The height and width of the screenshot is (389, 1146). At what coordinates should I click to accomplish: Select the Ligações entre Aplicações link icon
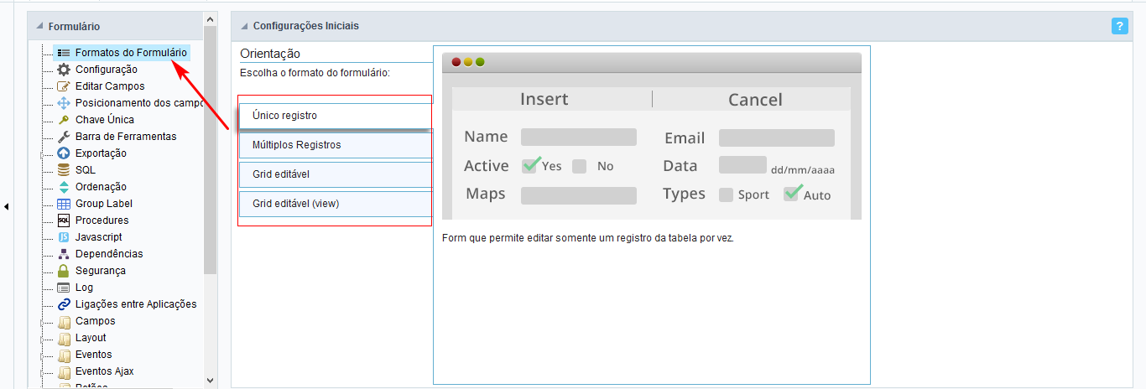tap(64, 304)
